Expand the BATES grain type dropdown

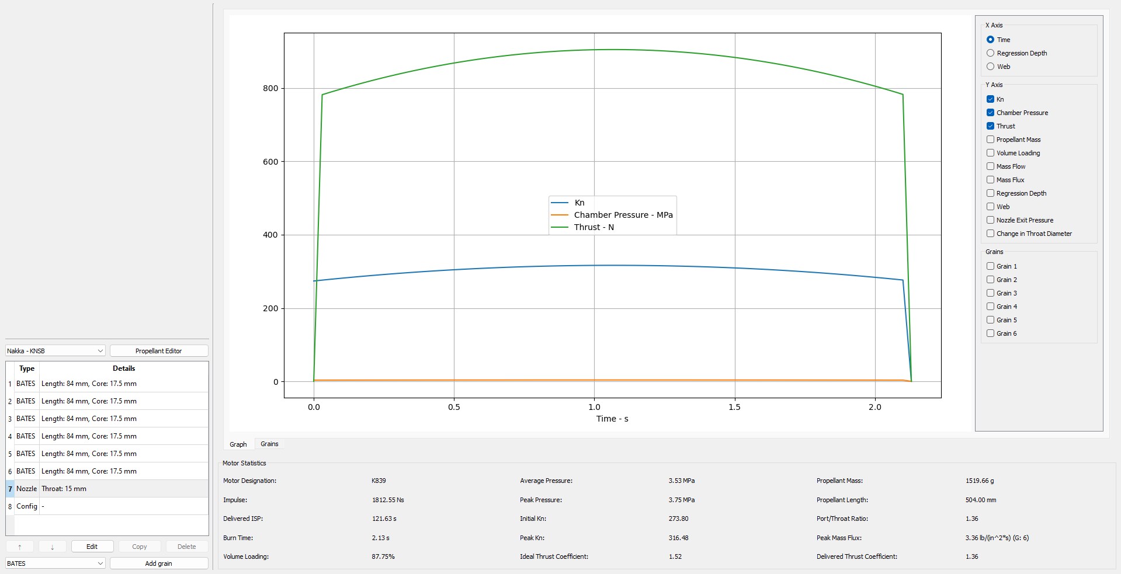pos(55,563)
